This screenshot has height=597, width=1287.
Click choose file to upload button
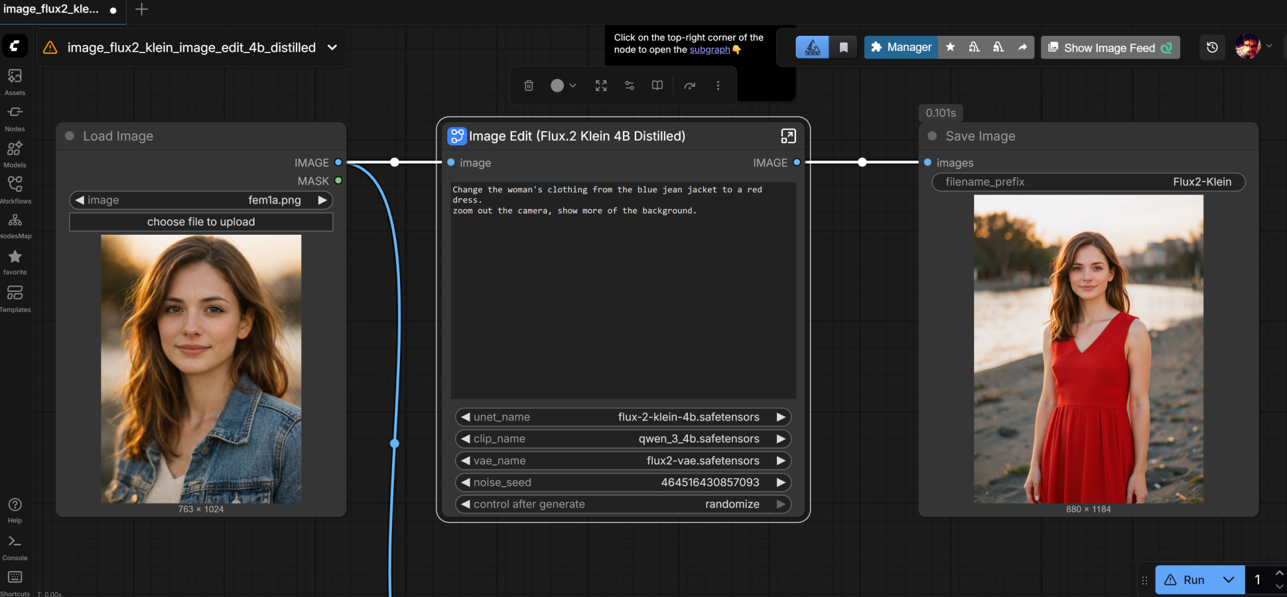pos(201,222)
